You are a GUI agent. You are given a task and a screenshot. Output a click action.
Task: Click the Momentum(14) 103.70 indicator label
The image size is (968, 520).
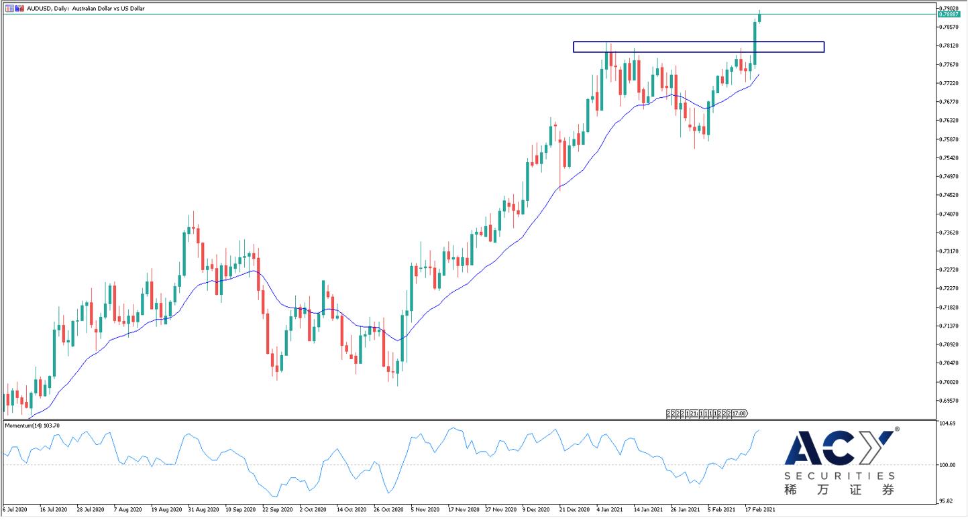[33, 426]
